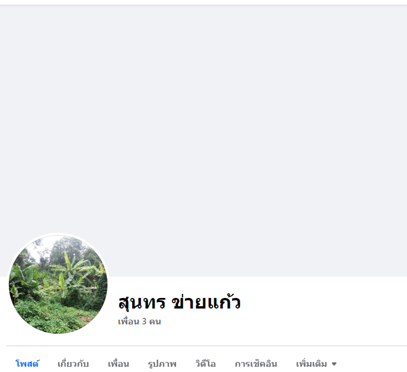Open the เกี่ยวกับ tab
The width and height of the screenshot is (407, 372).
(x=73, y=363)
